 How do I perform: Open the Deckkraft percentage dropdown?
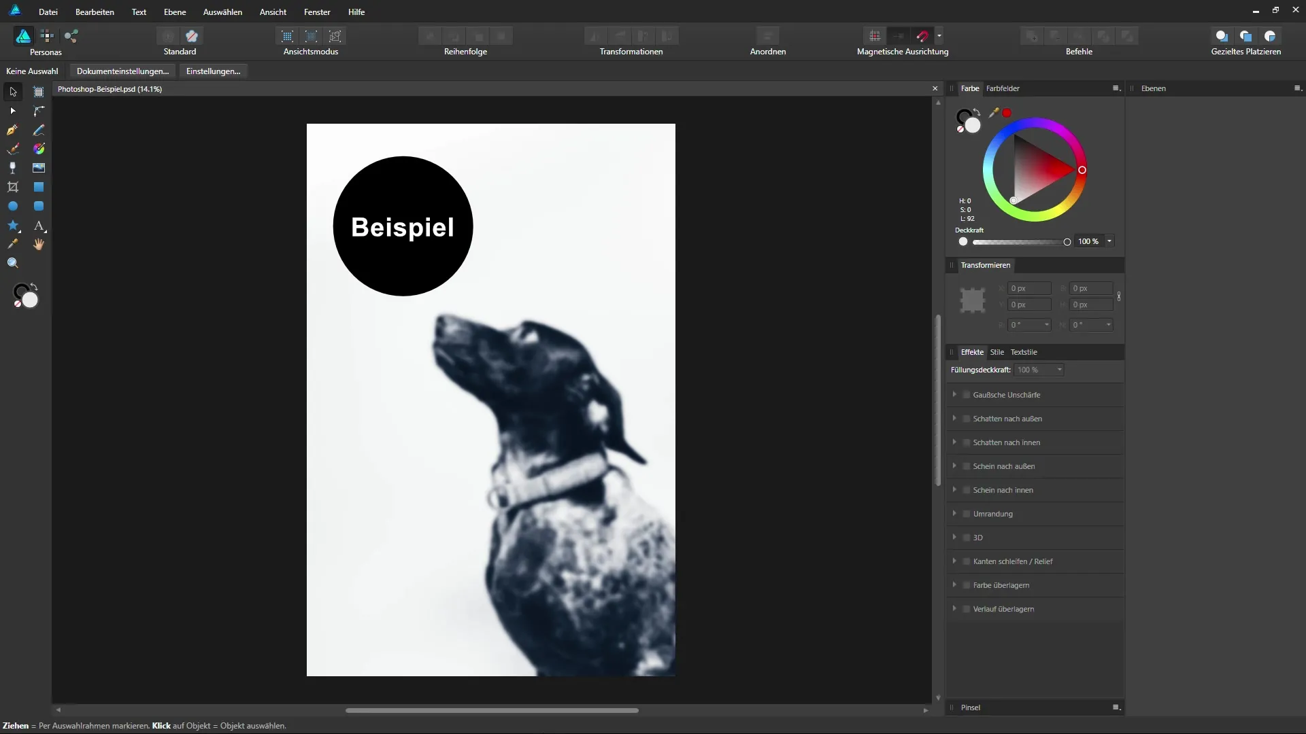(1109, 241)
